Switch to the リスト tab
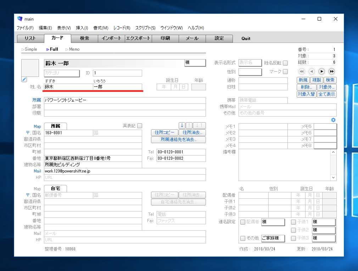Image resolution: width=358 pixels, height=271 pixels. coord(30,38)
